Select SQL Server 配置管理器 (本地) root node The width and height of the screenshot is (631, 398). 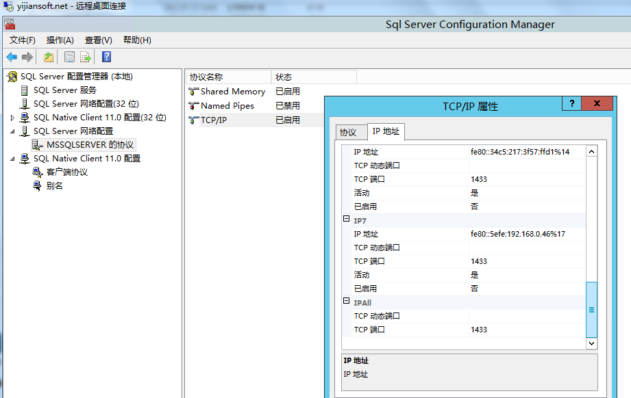coord(77,77)
